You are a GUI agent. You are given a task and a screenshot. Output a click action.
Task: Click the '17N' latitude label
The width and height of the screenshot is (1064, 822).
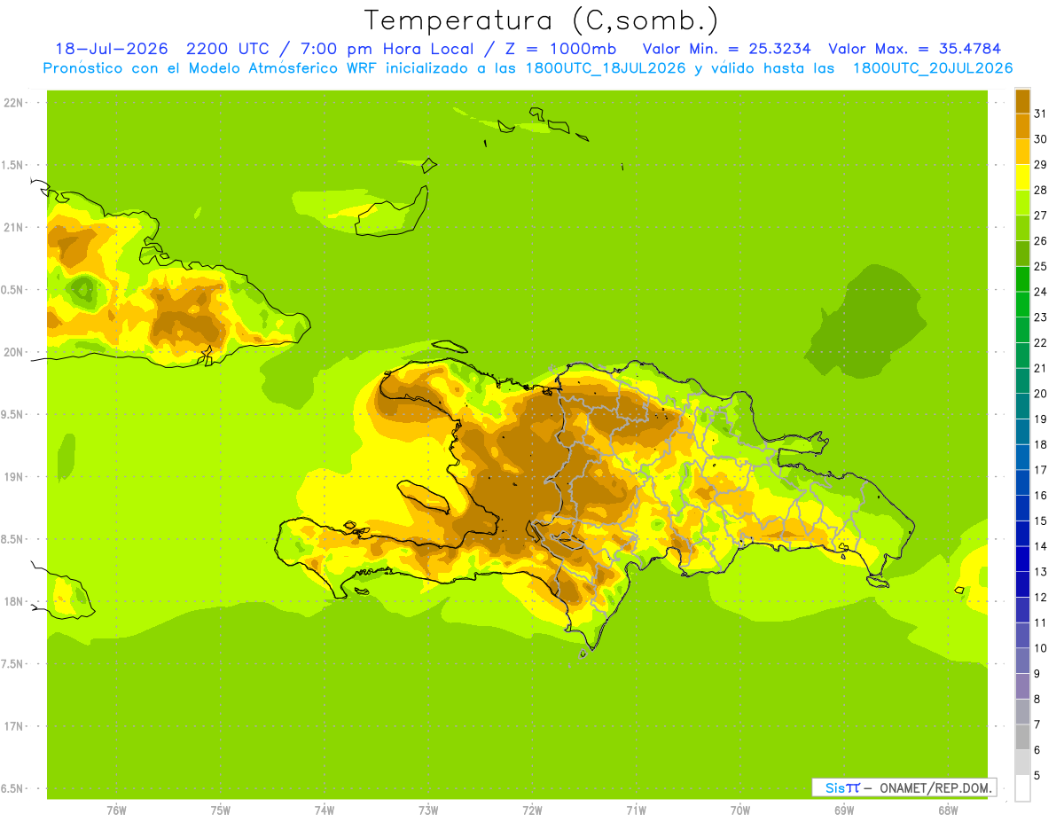[x=13, y=726]
